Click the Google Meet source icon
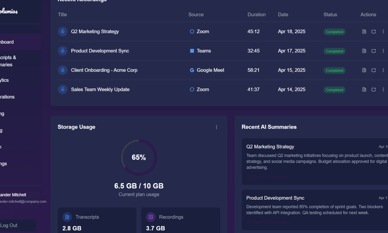 [192, 70]
